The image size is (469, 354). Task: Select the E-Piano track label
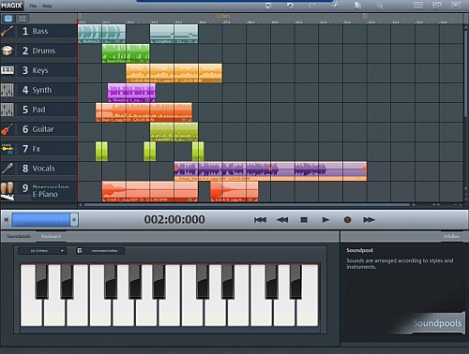[45, 194]
